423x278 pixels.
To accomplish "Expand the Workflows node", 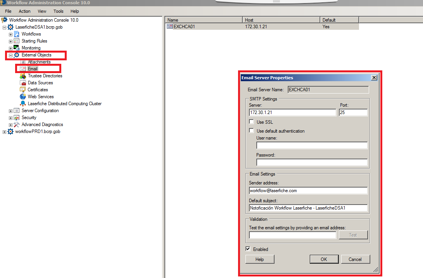I will tap(10, 34).
